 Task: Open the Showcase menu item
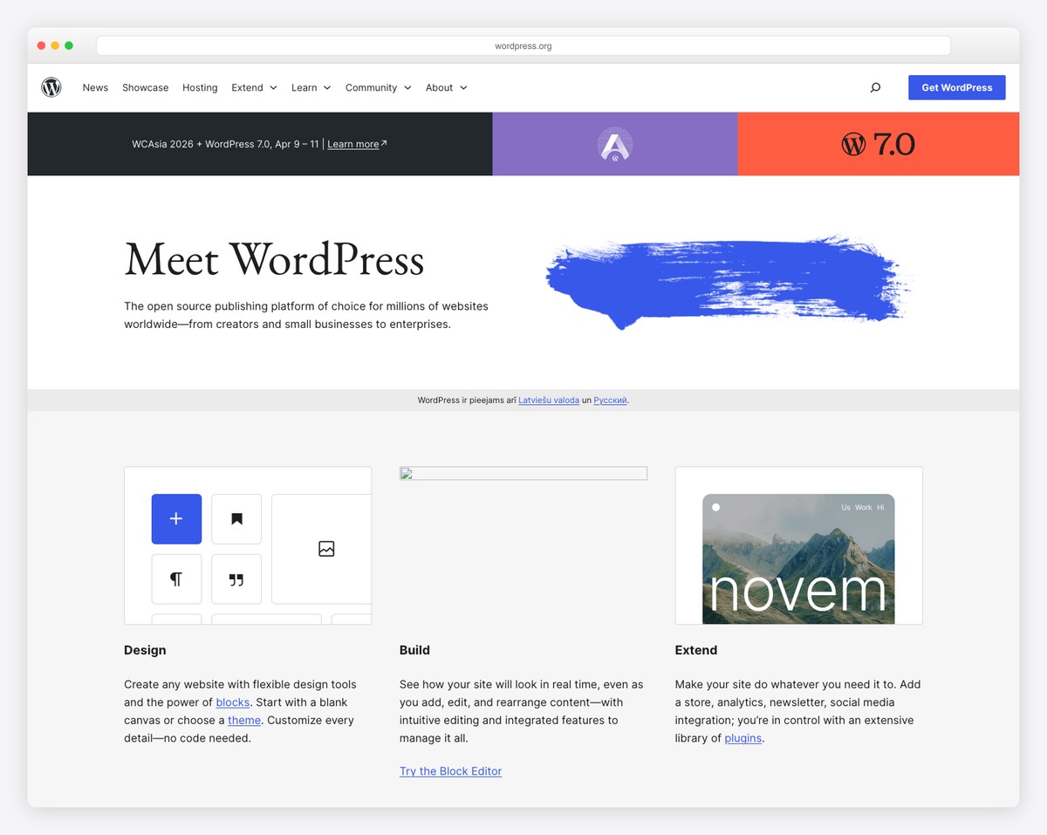click(x=145, y=87)
